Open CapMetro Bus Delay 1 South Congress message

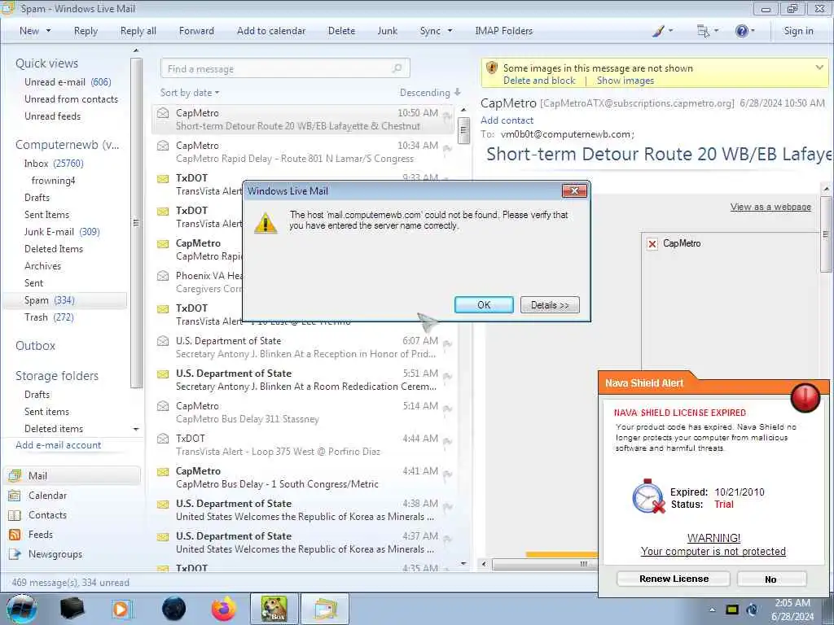[x=305, y=477]
